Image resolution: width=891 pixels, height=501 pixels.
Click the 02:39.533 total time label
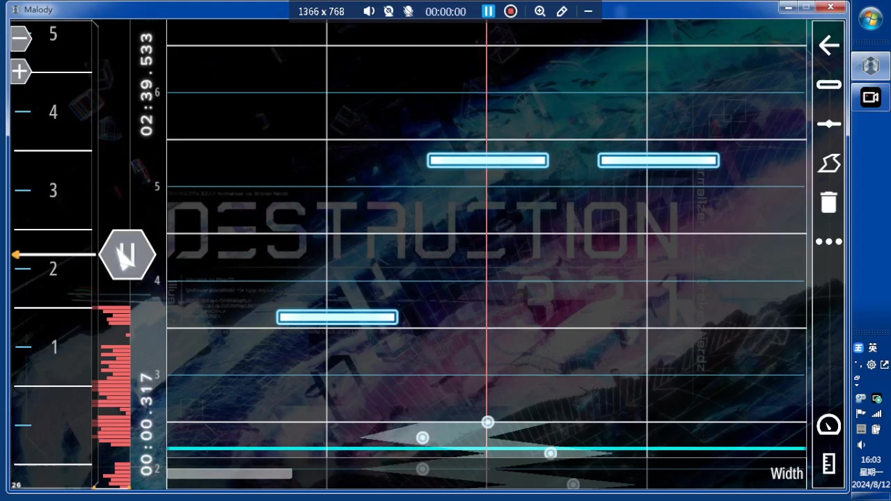[x=146, y=84]
